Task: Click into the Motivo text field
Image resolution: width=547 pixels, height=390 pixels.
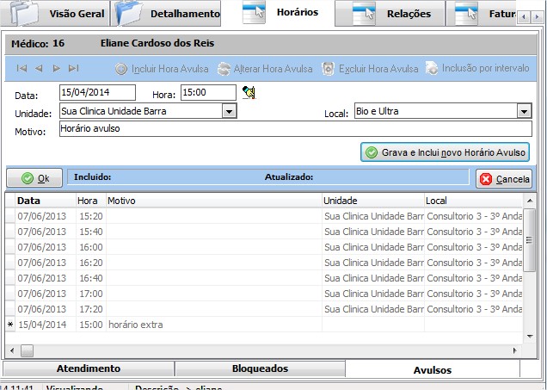Action: click(x=294, y=129)
